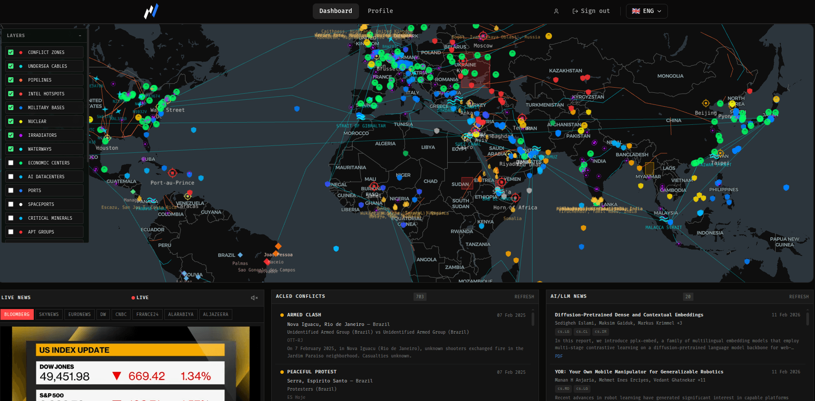The height and width of the screenshot is (401, 815).
Task: Enable the ECONOMIC CENTERS layer
Action: [11, 163]
